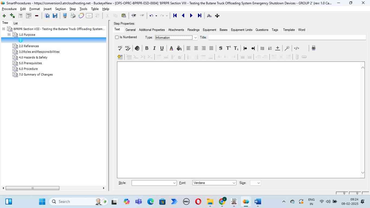This screenshot has height=208, width=370.
Task: Apply subscript formatting
Action: pos(236,48)
